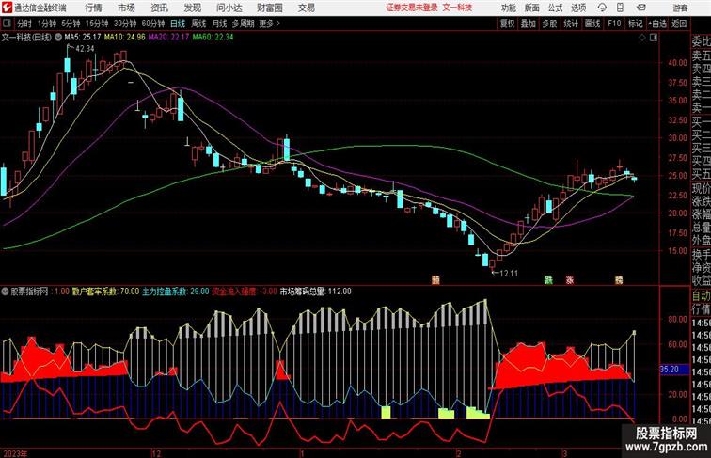Open the 市场 menu
Screen dimensions: 711x458
coord(127,8)
